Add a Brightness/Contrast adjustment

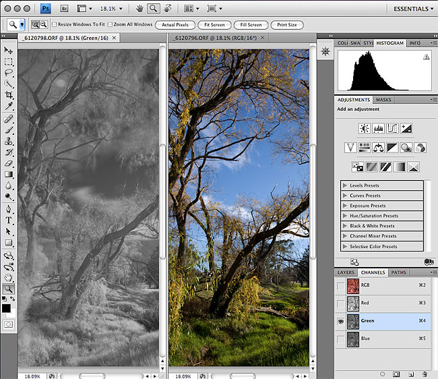(x=364, y=128)
